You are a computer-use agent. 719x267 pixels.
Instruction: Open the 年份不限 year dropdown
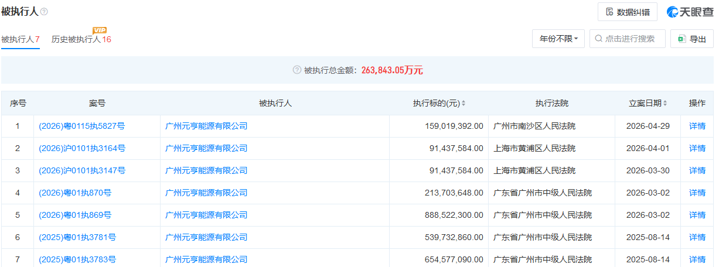[x=558, y=39]
